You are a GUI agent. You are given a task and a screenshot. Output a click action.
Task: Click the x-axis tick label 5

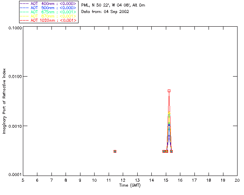click(x=23, y=180)
